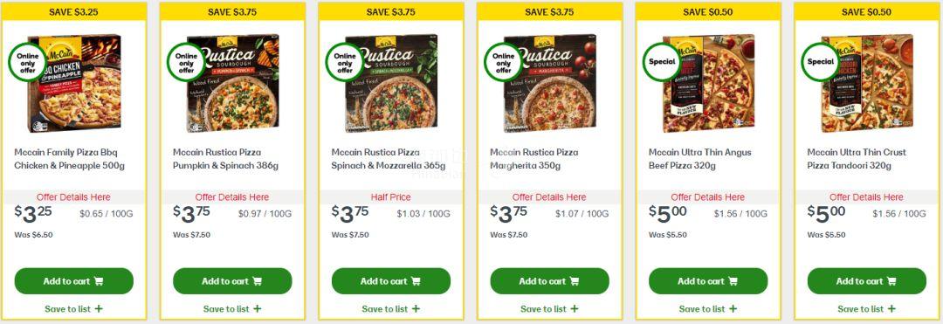Click the Special badge on Angus Beef pizza
Viewport: 943px width, 324px height.
(662, 62)
